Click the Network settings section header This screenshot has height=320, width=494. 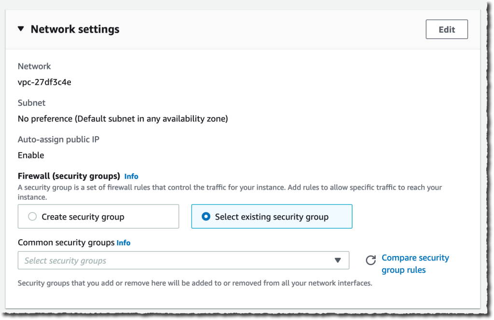(75, 29)
